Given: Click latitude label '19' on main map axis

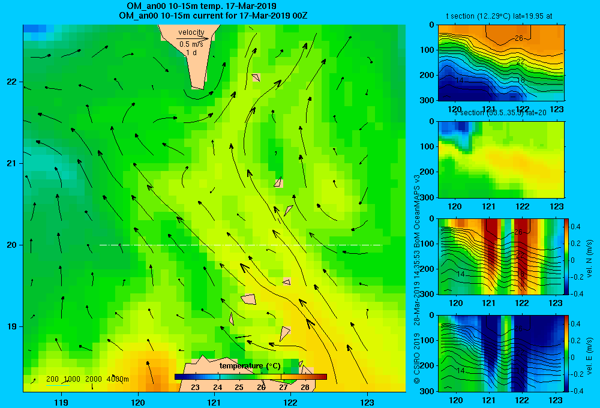Looking at the screenshot, I should click(x=12, y=326).
